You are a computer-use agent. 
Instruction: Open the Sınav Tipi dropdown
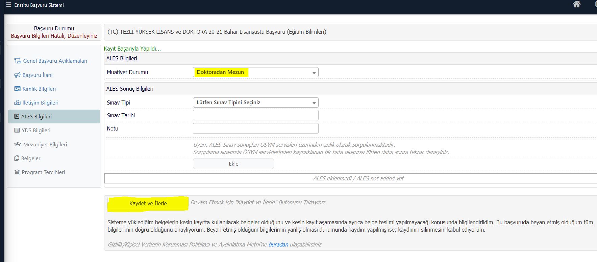click(x=255, y=103)
